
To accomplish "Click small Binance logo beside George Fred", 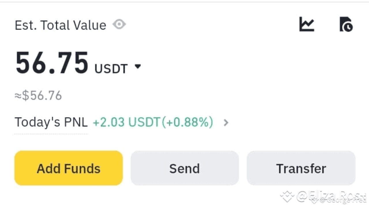I will [314, 200].
